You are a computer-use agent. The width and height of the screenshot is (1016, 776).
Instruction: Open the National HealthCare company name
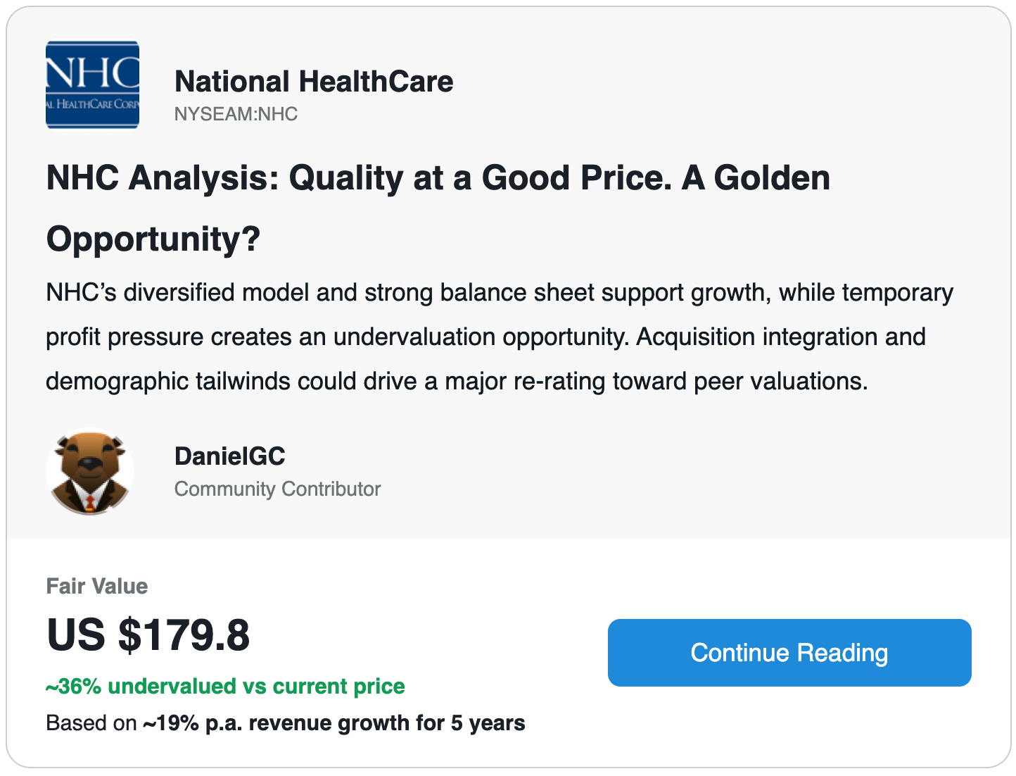[x=313, y=82]
